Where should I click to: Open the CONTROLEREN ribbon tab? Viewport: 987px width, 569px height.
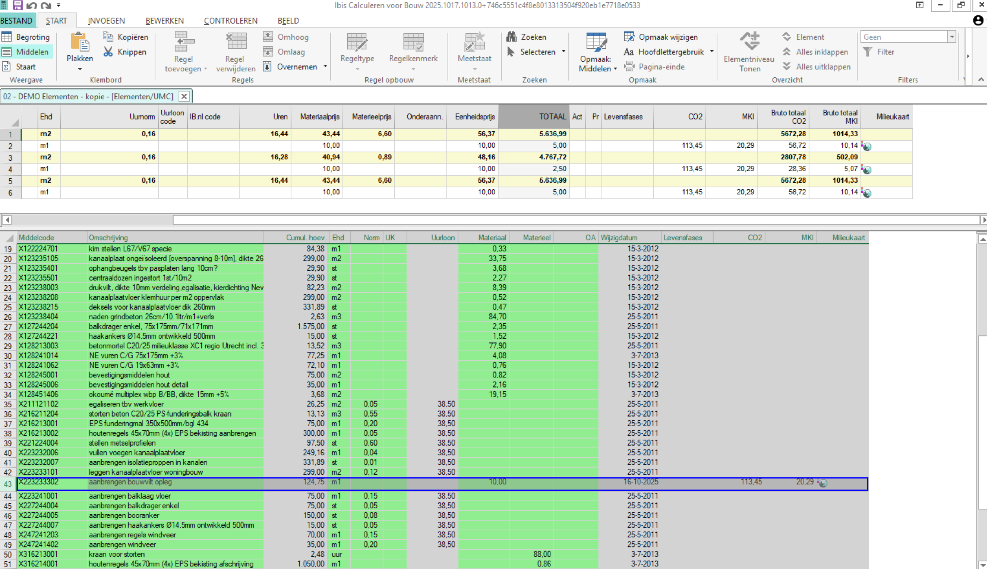(230, 21)
